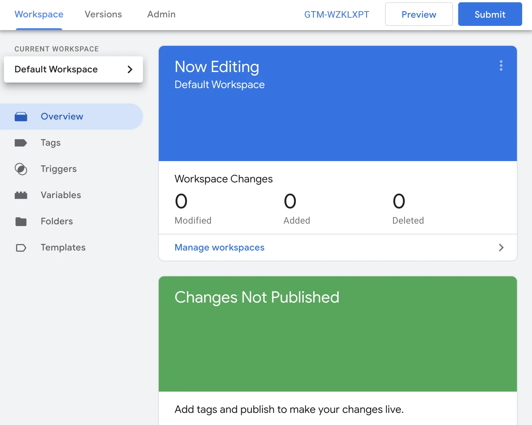
Task: Click the blue Submit button
Action: tap(490, 14)
